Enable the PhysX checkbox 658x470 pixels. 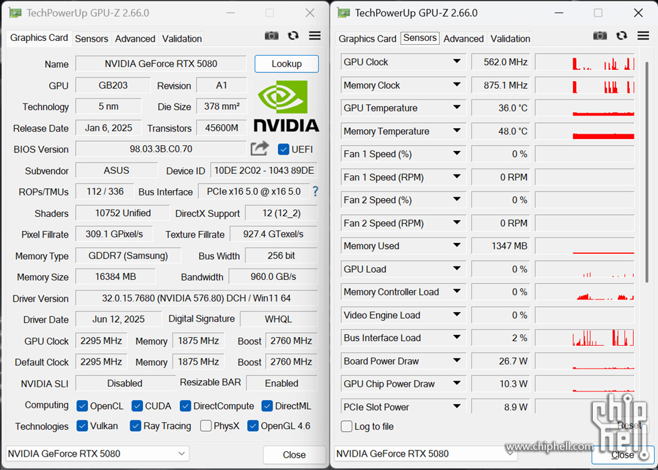[x=205, y=426]
